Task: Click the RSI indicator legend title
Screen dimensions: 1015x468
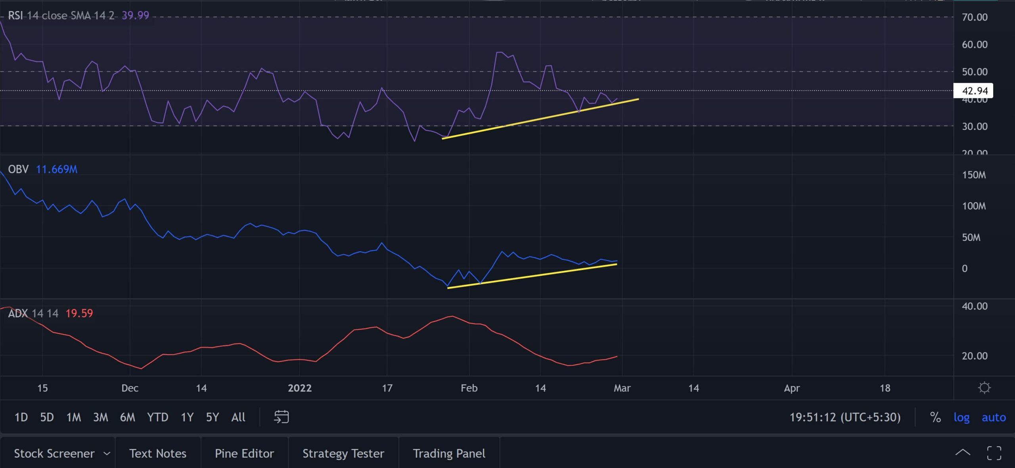Action: coord(15,15)
